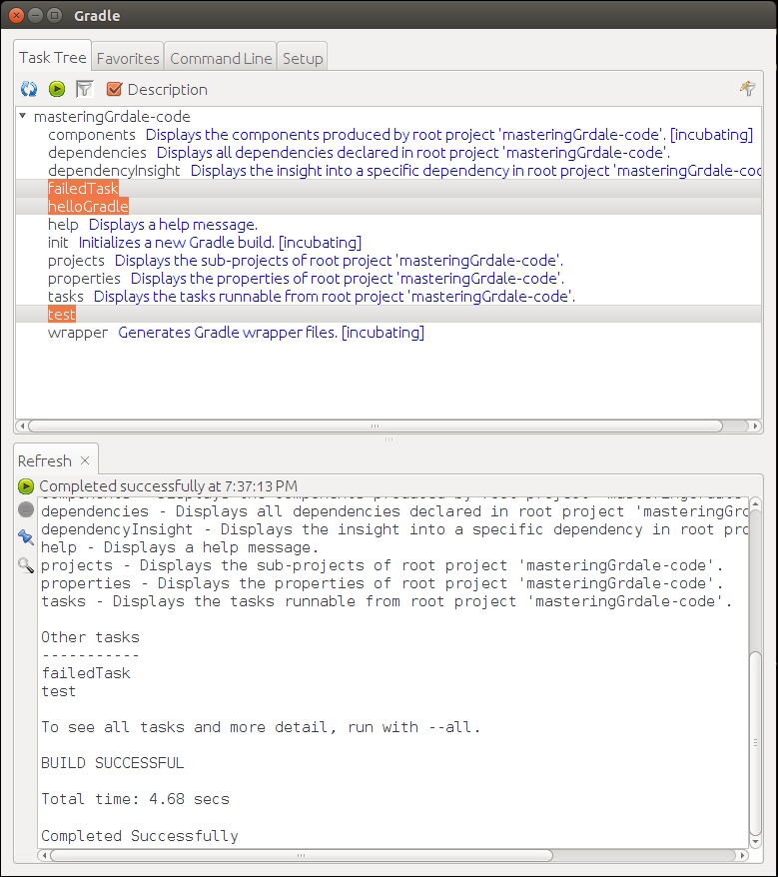778x877 pixels.
Task: Click the 'Total time: 4.68 secs' line
Action: (x=136, y=799)
